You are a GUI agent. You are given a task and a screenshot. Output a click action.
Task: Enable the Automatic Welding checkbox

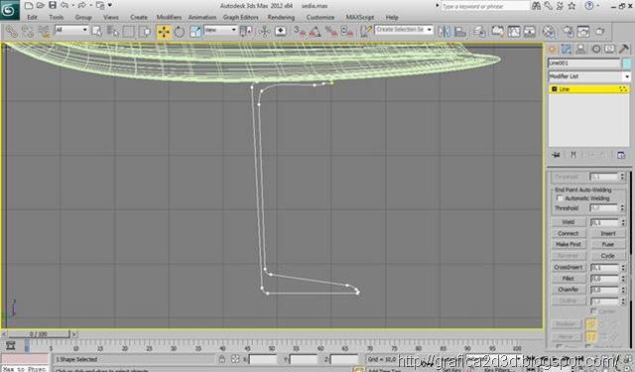(560, 198)
